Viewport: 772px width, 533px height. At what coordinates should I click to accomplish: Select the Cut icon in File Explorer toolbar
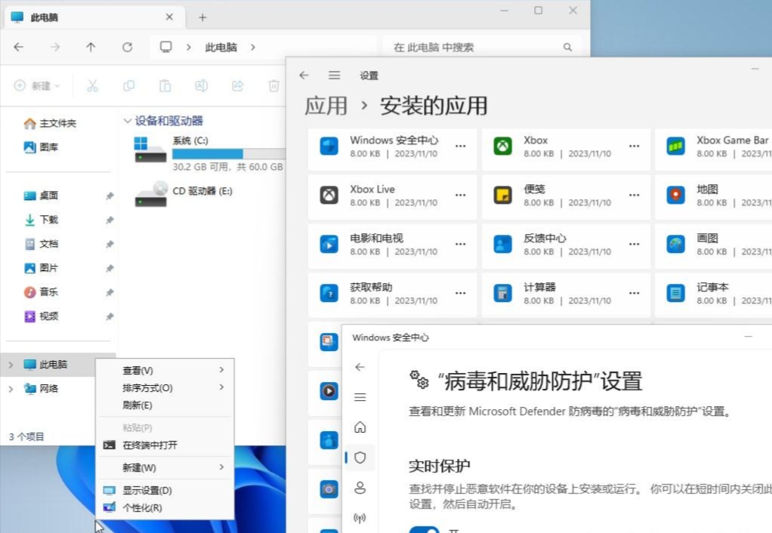93,85
